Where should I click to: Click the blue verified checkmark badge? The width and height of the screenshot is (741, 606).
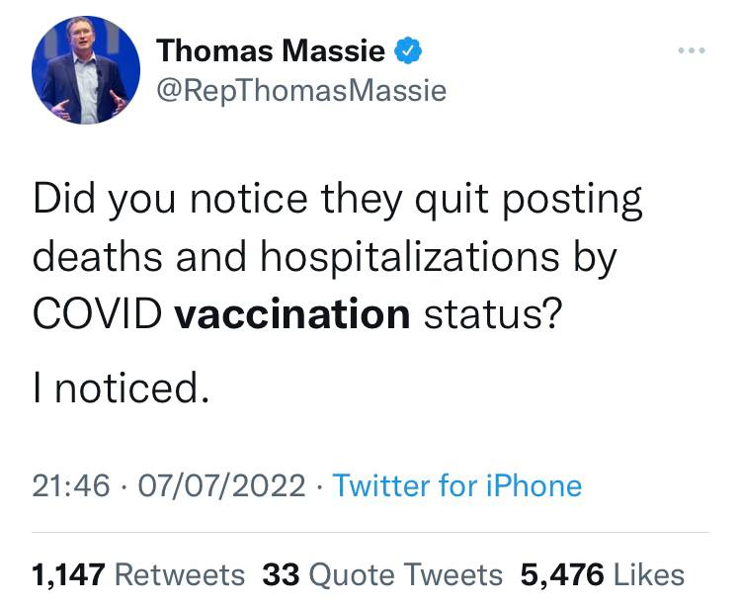[x=408, y=49]
